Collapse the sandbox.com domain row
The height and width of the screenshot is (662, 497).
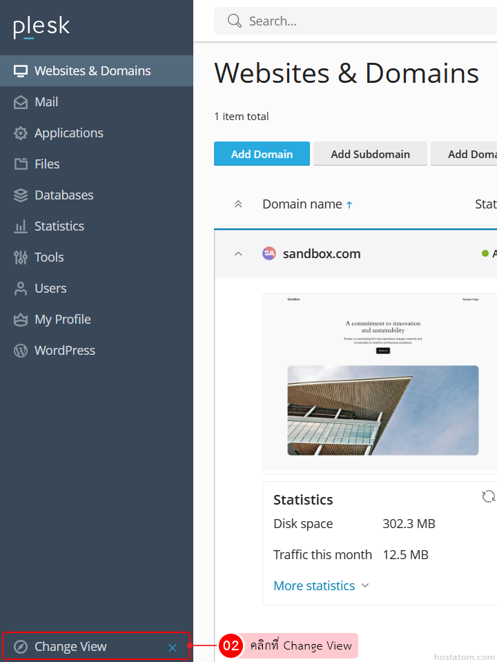tap(238, 254)
